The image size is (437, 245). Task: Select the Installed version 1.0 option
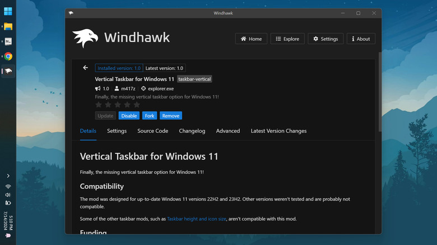pyautogui.click(x=119, y=68)
